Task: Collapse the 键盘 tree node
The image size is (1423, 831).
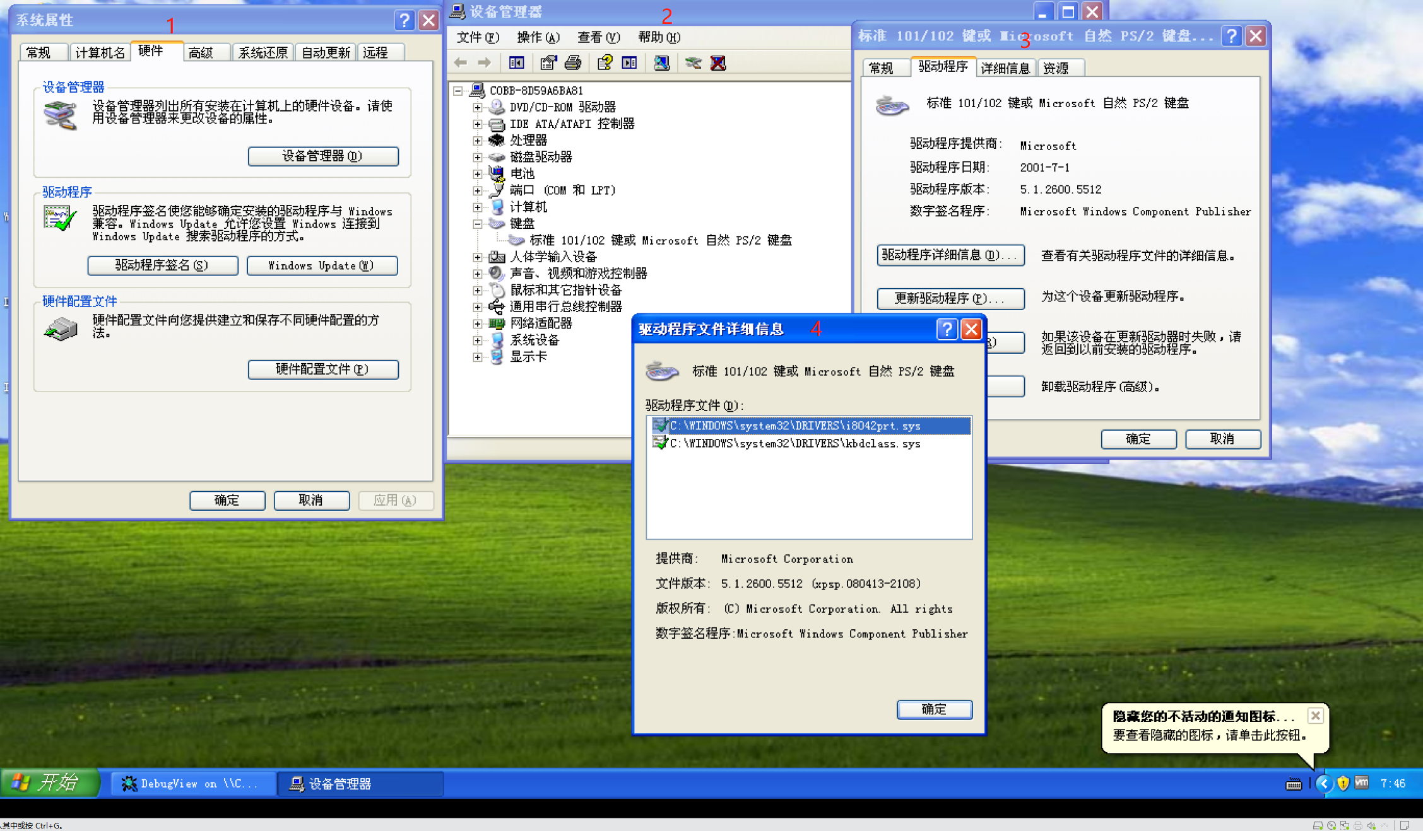Action: pos(478,223)
